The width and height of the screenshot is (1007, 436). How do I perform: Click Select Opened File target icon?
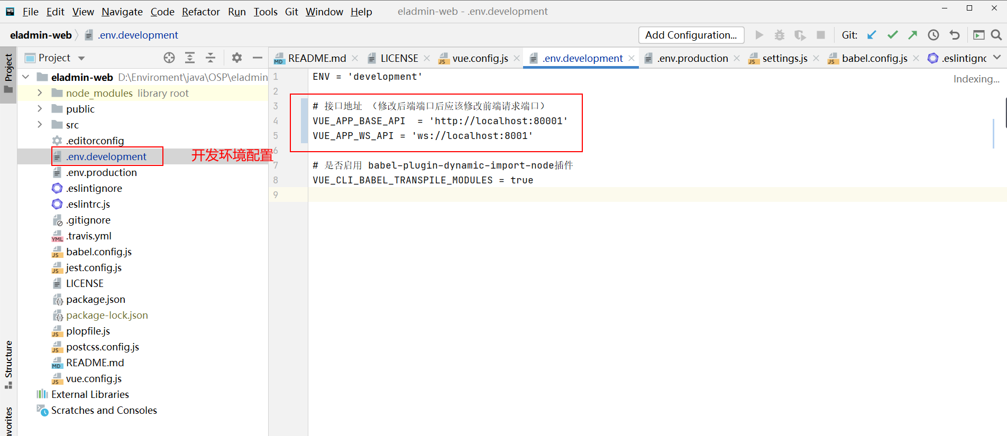169,58
